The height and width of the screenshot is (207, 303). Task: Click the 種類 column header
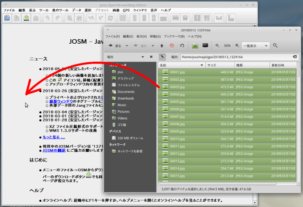pos(252,65)
